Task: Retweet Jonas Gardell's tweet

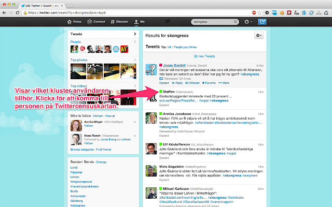Action: [192, 83]
